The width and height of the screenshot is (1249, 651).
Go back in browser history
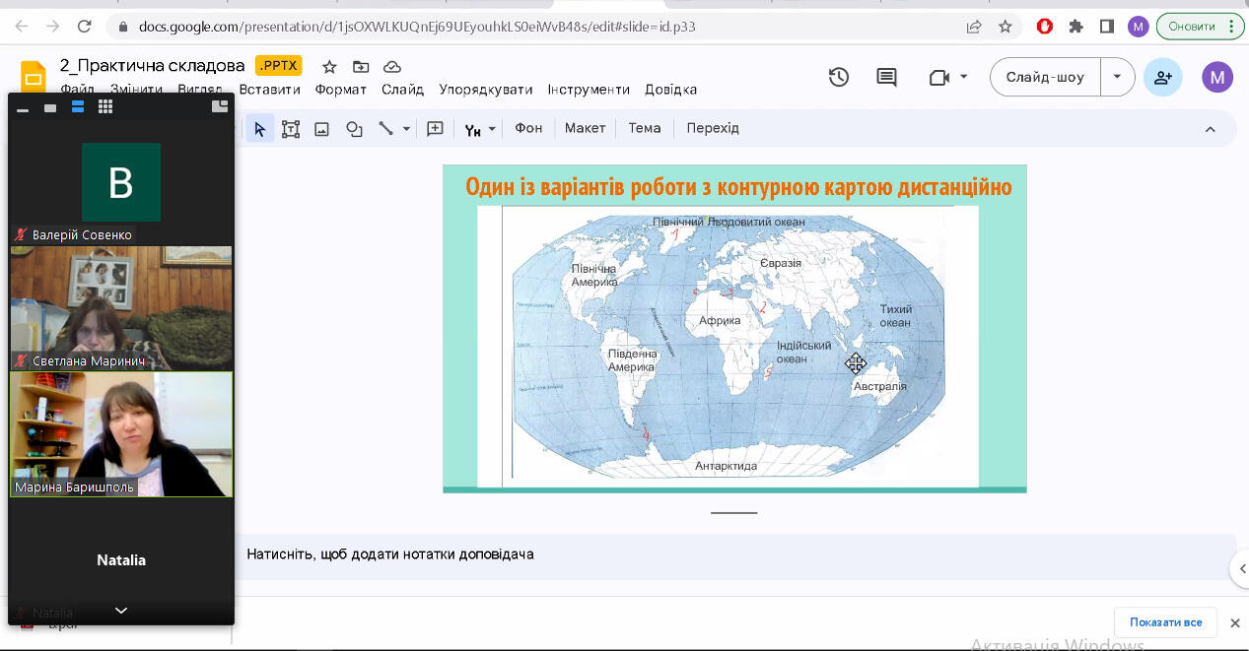click(23, 27)
